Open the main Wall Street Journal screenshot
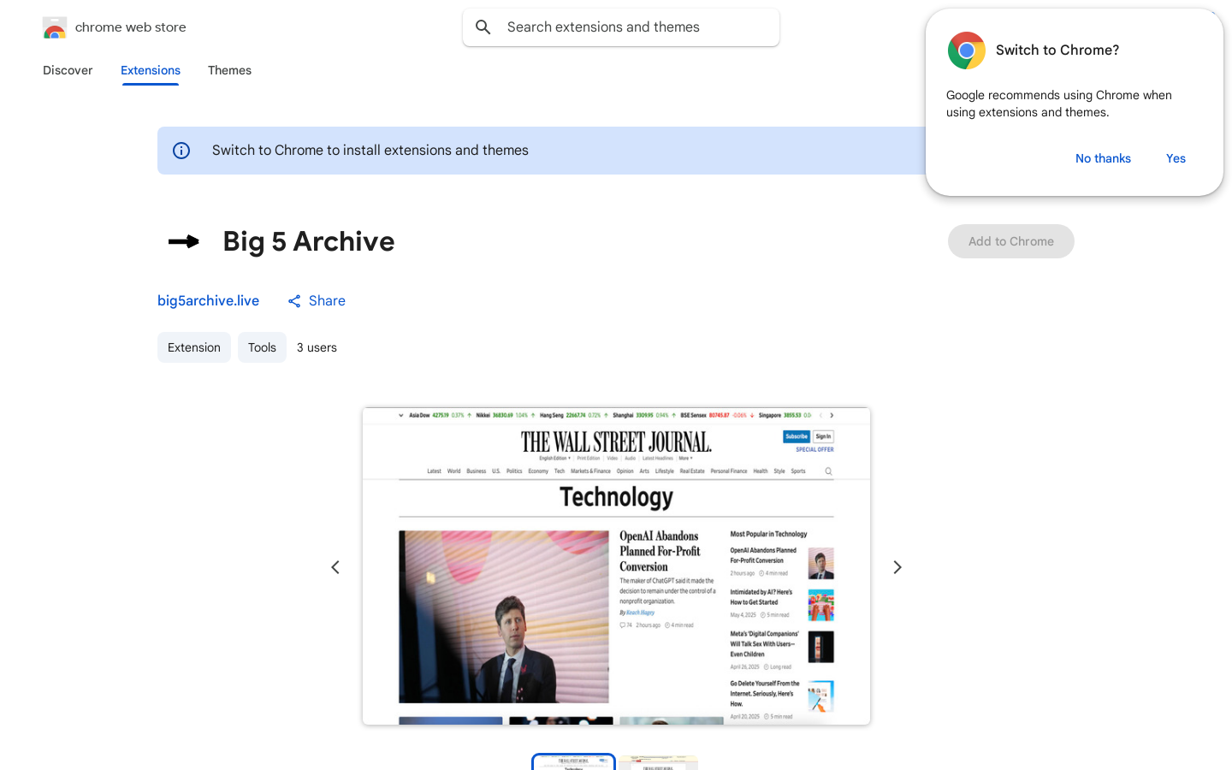Screen dimensions: 1232x770 pos(616,566)
